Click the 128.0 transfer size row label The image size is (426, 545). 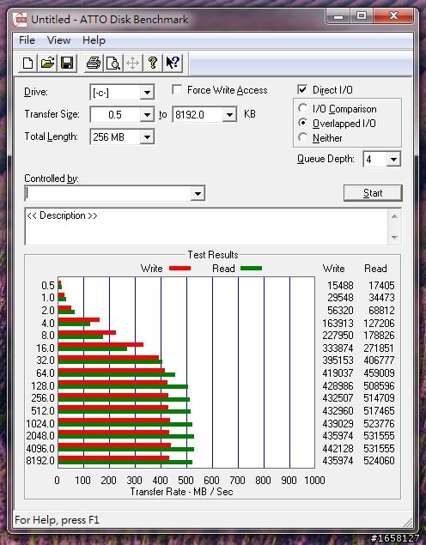point(43,386)
